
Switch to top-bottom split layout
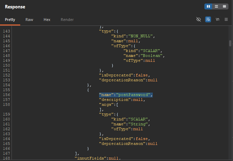tap(216, 6)
